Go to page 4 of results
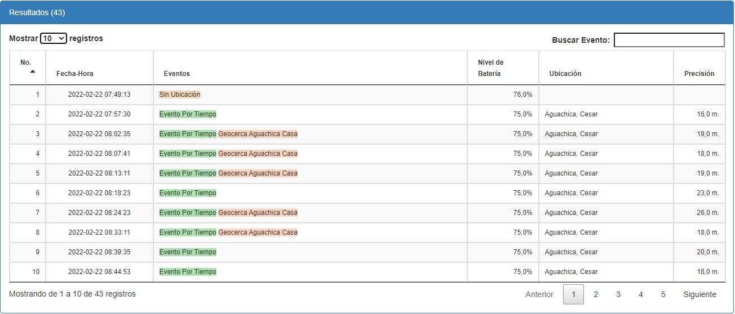Image resolution: width=735 pixels, height=314 pixels. coord(641,294)
